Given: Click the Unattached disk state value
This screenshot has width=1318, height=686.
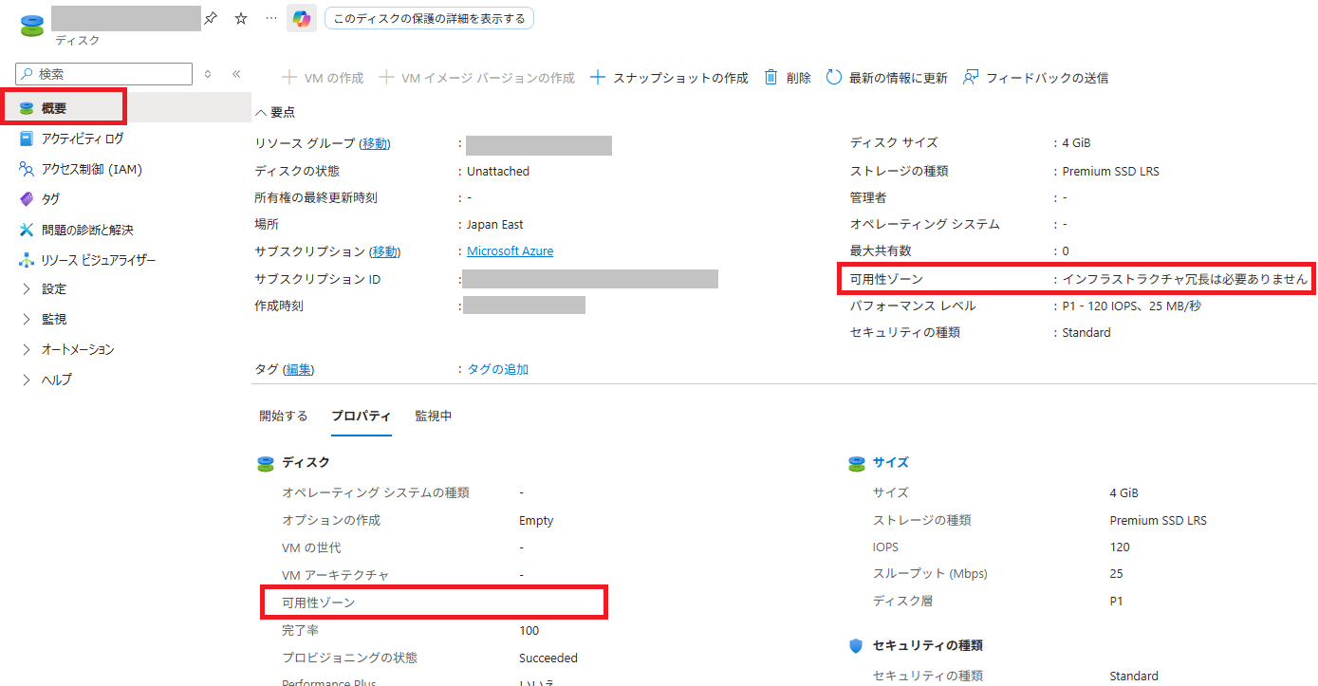Looking at the screenshot, I should [498, 172].
